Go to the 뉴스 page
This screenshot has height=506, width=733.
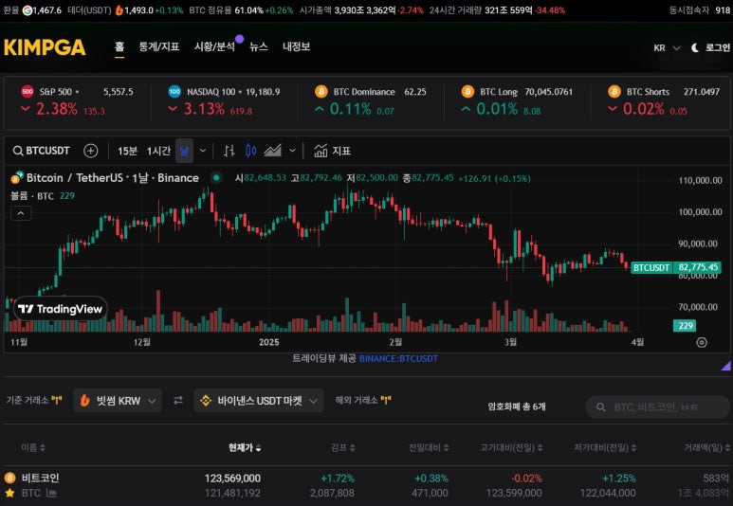tap(259, 46)
